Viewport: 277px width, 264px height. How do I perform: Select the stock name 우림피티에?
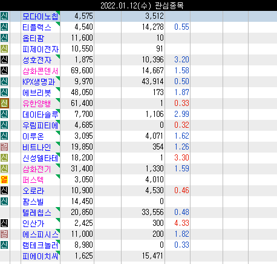[41, 125]
